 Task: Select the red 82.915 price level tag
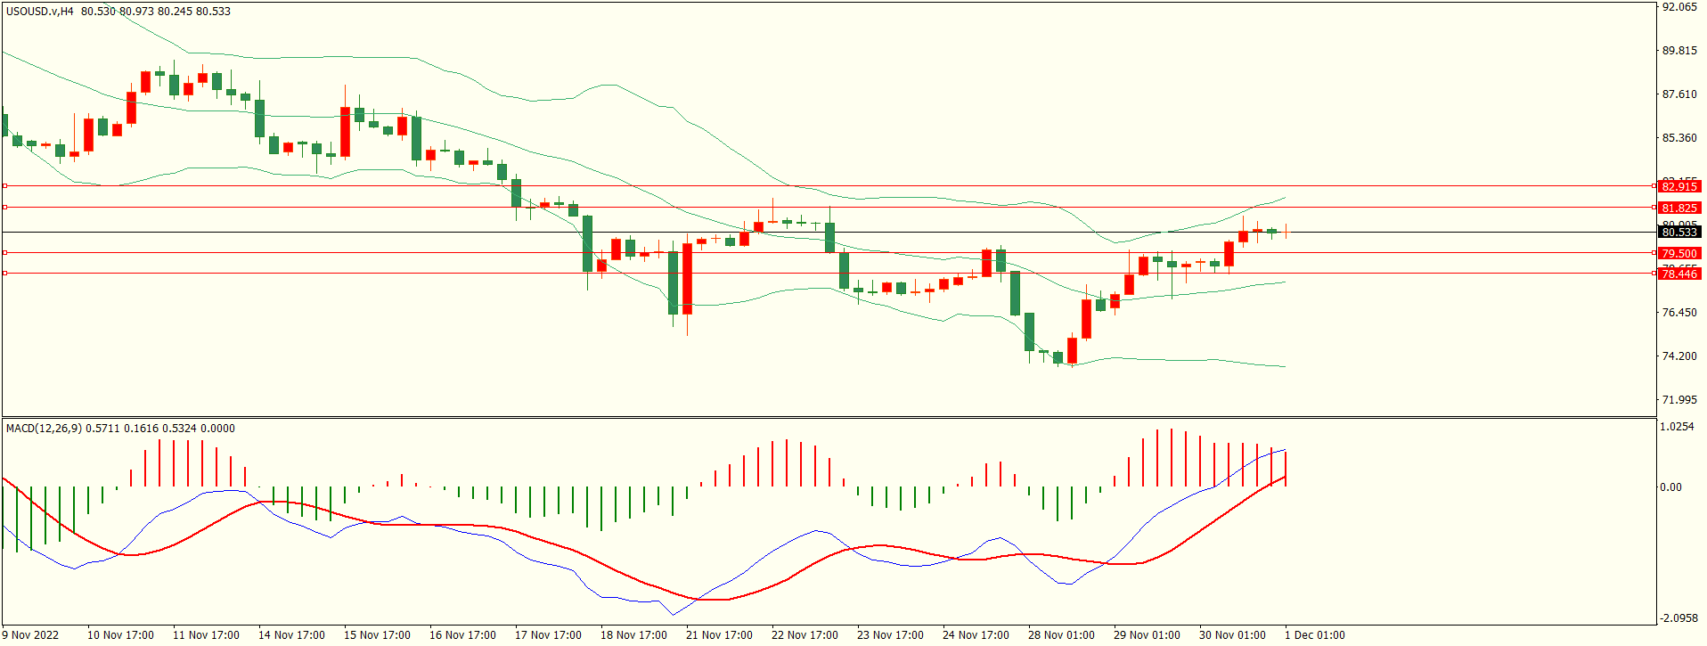click(x=1679, y=186)
